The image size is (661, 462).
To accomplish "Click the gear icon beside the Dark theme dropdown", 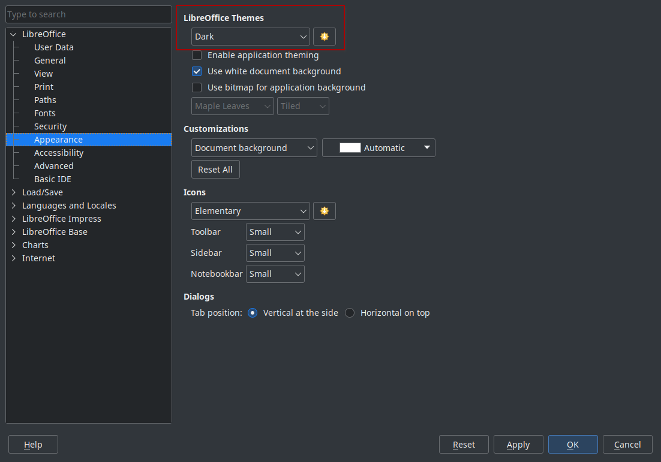I will coord(325,37).
